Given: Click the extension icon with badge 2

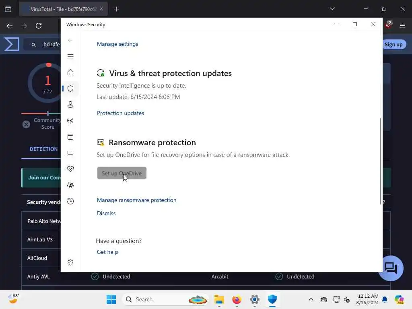Looking at the screenshot, I should 388,25.
